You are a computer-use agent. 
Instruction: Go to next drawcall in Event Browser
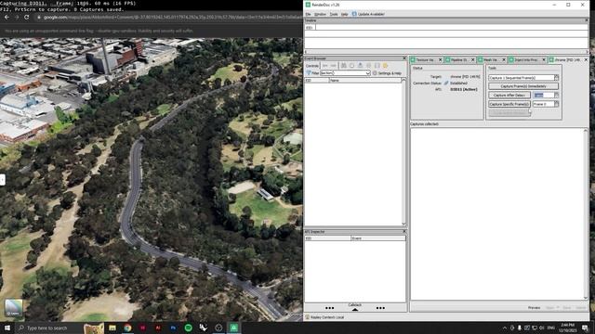333,66
